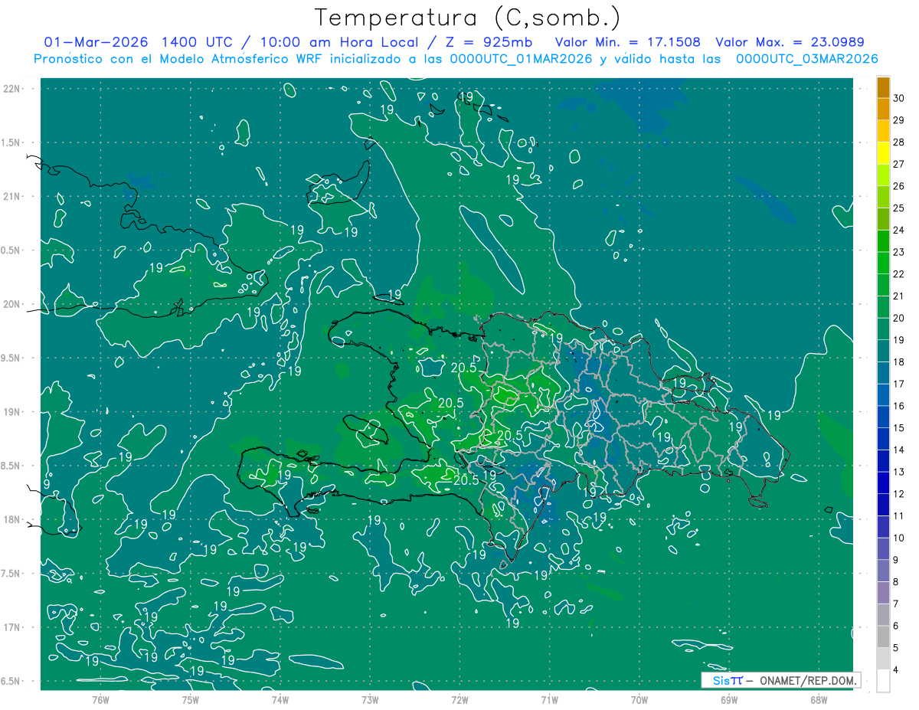The height and width of the screenshot is (710, 919).
Task: Click the teal legend swatch between 18 and 19
Action: (883, 352)
